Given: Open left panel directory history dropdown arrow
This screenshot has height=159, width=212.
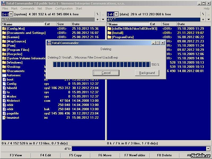Looking at the screenshot, I should click(103, 20).
